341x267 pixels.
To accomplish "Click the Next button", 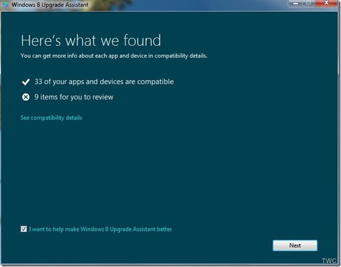I will coord(295,246).
